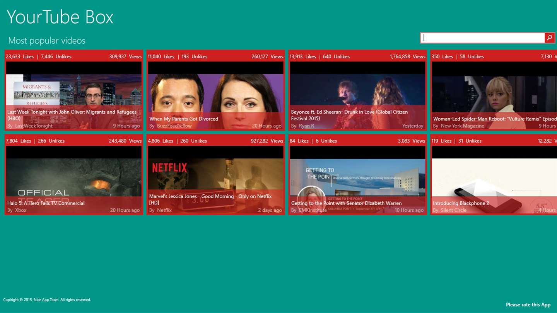Click the '10 Hours ago' timestamp
Image resolution: width=557 pixels, height=313 pixels.
(x=409, y=210)
